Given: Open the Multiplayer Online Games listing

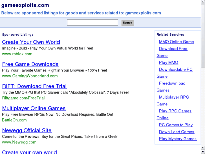Looking at the screenshot, I should 34,108.
